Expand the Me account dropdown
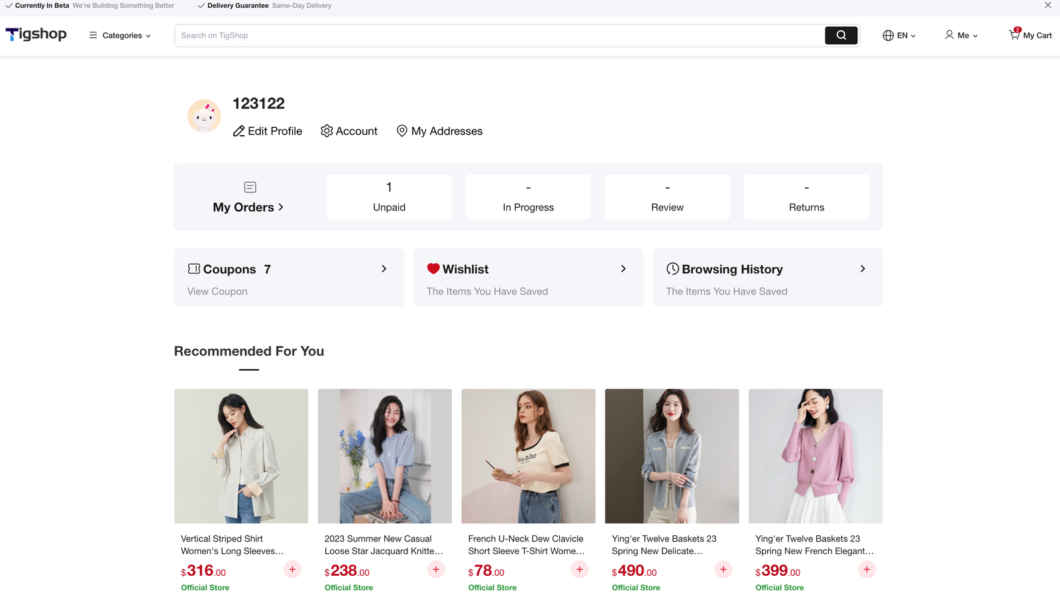 961,36
